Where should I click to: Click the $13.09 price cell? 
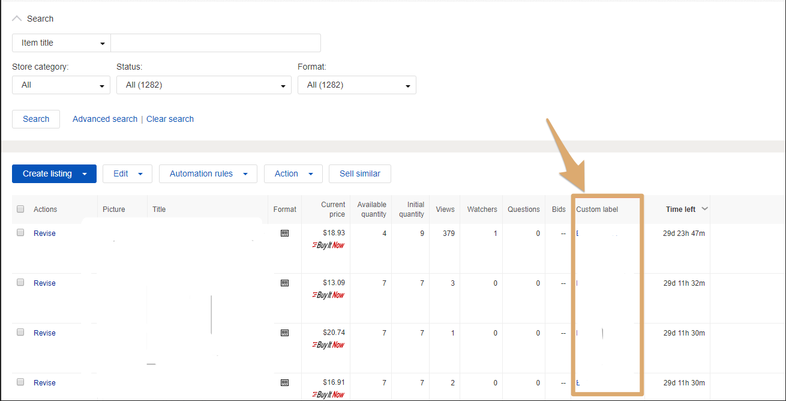(334, 283)
